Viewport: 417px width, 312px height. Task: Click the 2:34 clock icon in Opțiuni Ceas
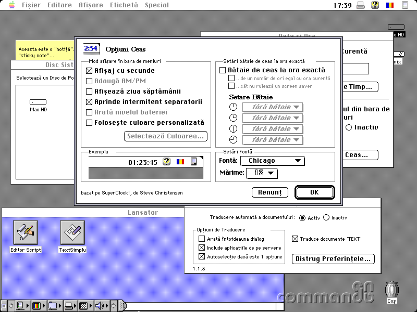[x=91, y=48]
